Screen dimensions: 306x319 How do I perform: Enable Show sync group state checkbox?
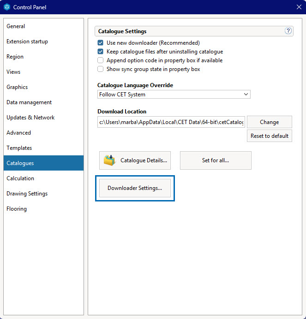tap(100, 69)
